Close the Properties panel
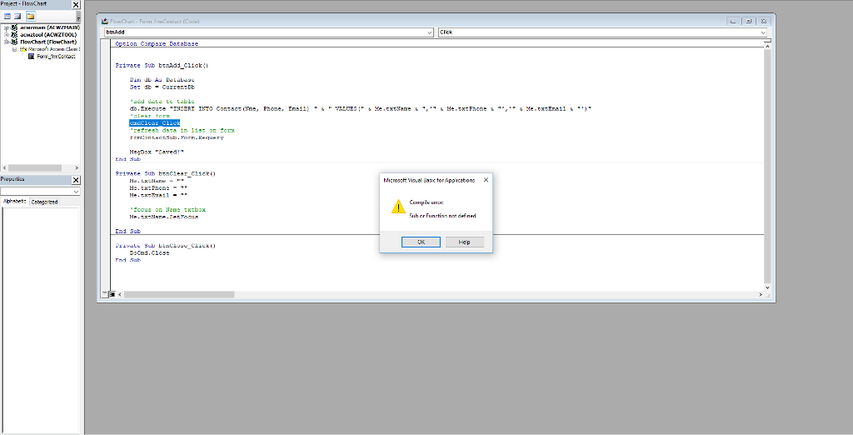 click(x=76, y=180)
